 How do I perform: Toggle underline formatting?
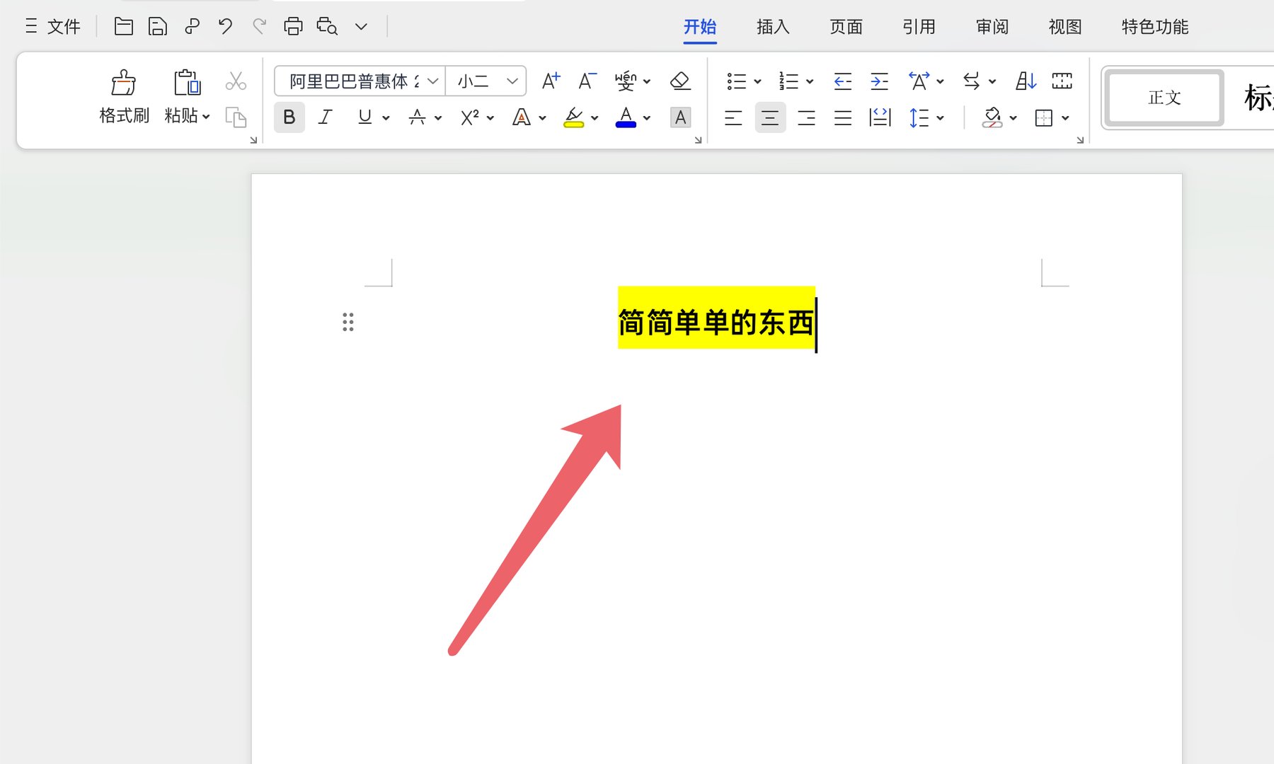(363, 117)
